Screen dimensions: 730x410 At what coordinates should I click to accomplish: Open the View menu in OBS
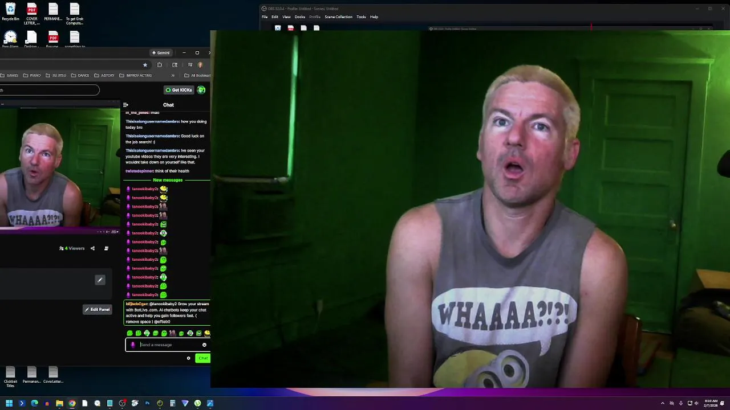pos(286,17)
